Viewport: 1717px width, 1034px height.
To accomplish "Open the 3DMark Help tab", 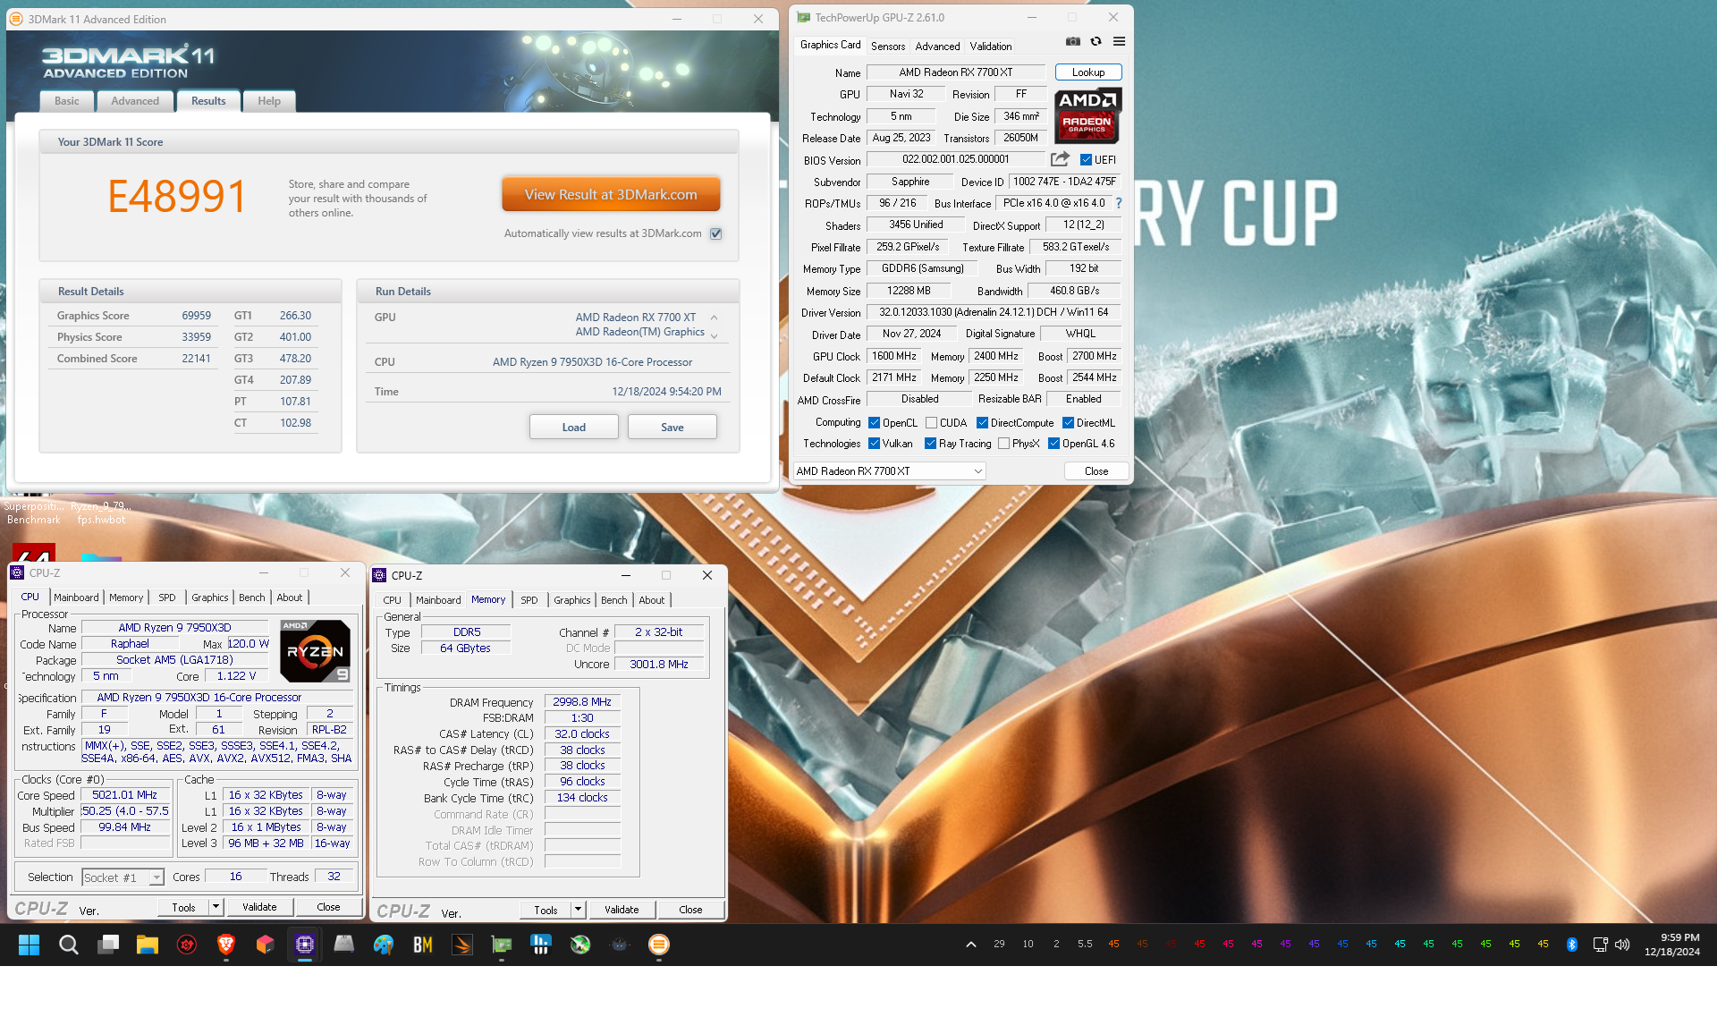I will pos(269,101).
